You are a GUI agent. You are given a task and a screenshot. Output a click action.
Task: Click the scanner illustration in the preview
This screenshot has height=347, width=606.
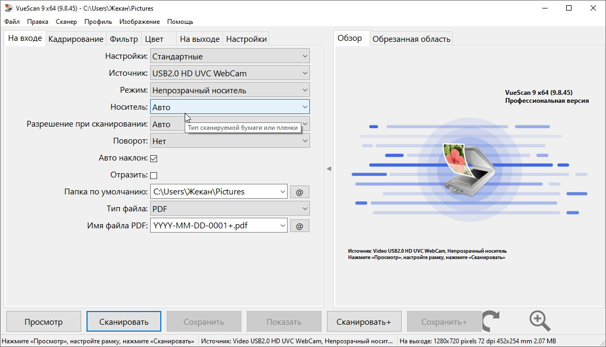click(469, 170)
